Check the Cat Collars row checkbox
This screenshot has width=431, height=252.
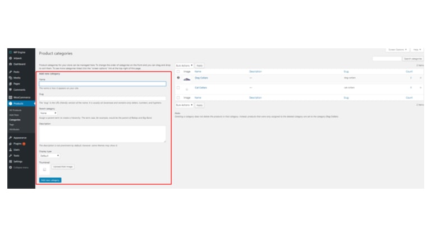coord(178,88)
